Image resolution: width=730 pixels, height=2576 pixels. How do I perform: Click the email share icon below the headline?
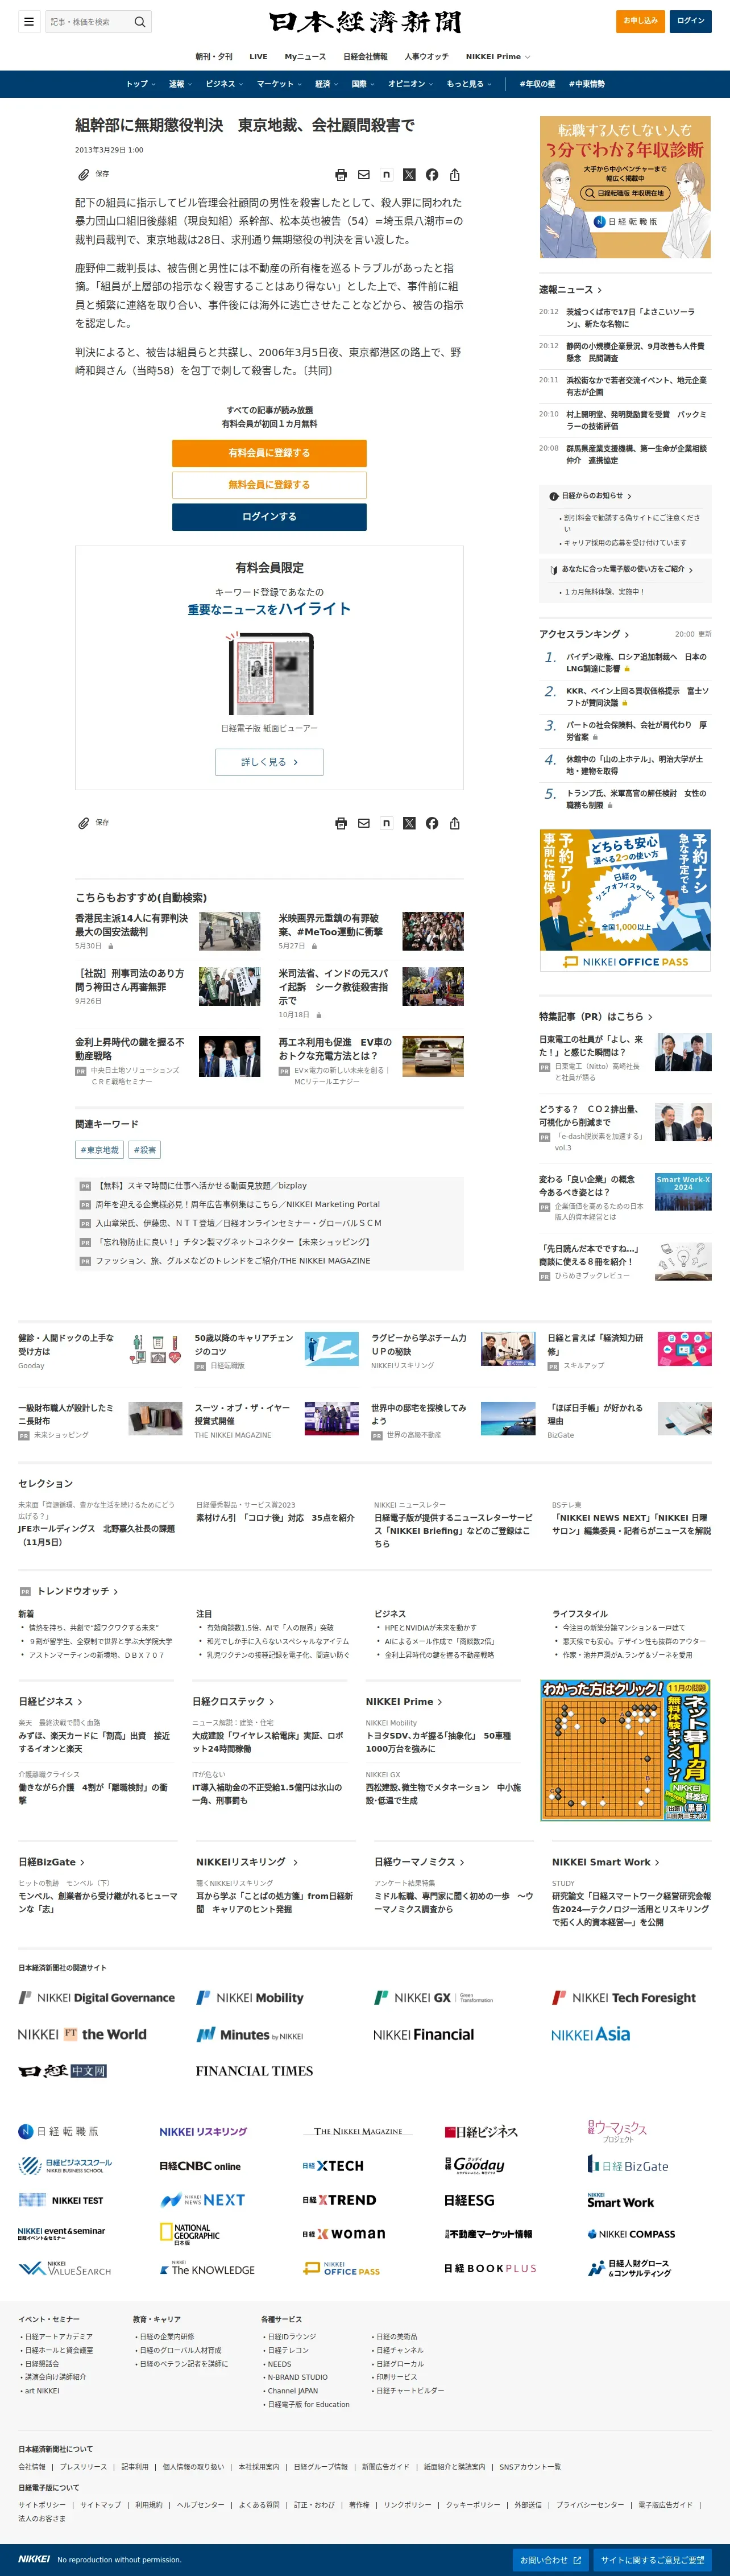(364, 175)
